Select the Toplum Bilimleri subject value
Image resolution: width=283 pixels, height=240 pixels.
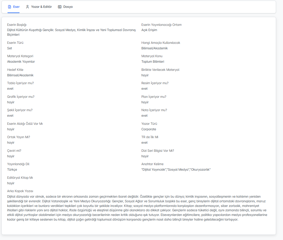pos(153,62)
